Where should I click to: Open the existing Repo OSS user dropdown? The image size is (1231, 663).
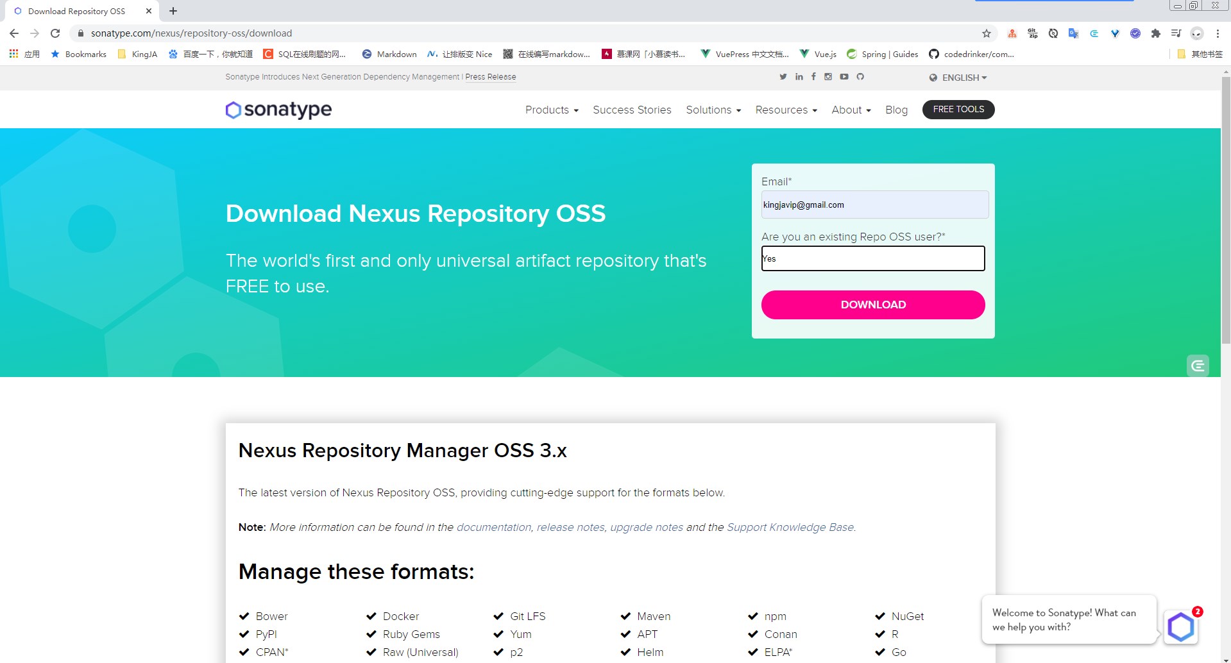873,258
